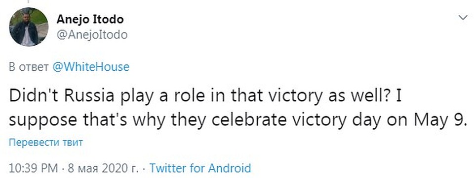
Task: Select the word "Android" in the source label
Action: (231, 168)
